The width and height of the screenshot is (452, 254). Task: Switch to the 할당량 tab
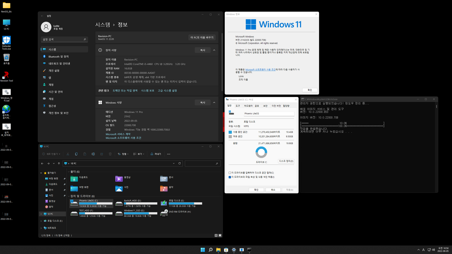[286, 106]
